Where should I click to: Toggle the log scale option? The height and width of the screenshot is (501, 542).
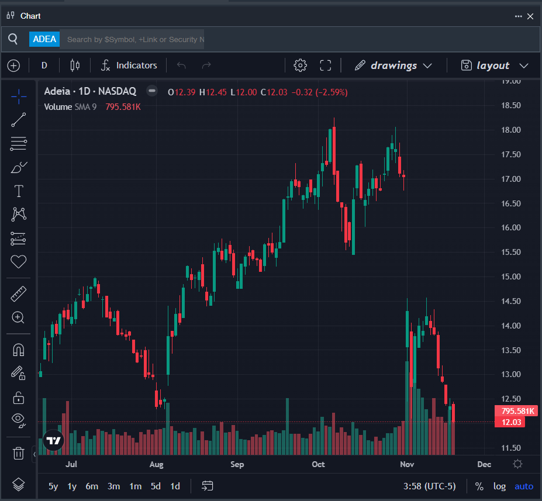coord(499,486)
